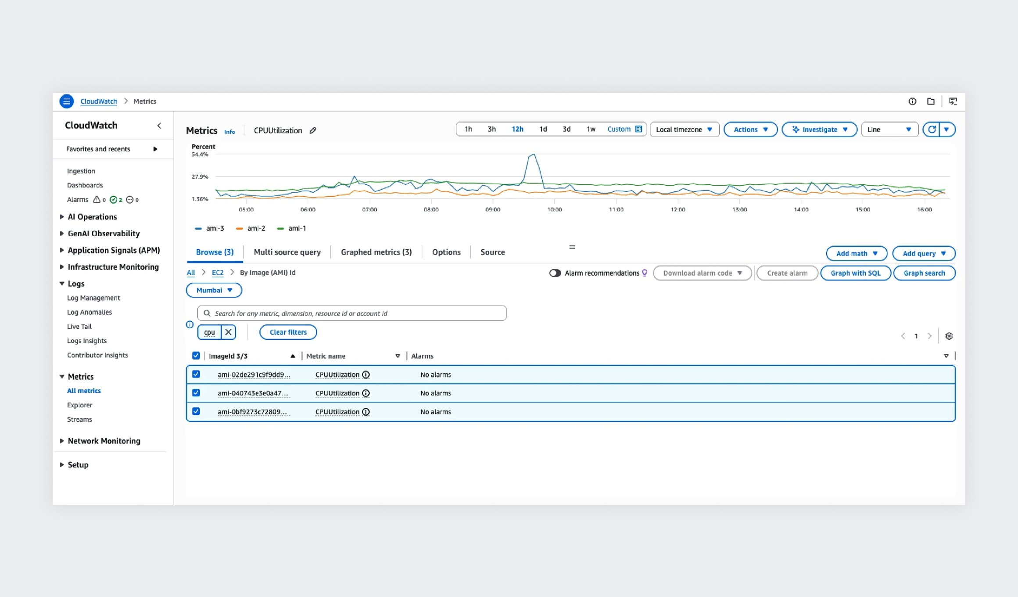
Task: Remove the cpu filter with its X
Action: pos(228,332)
